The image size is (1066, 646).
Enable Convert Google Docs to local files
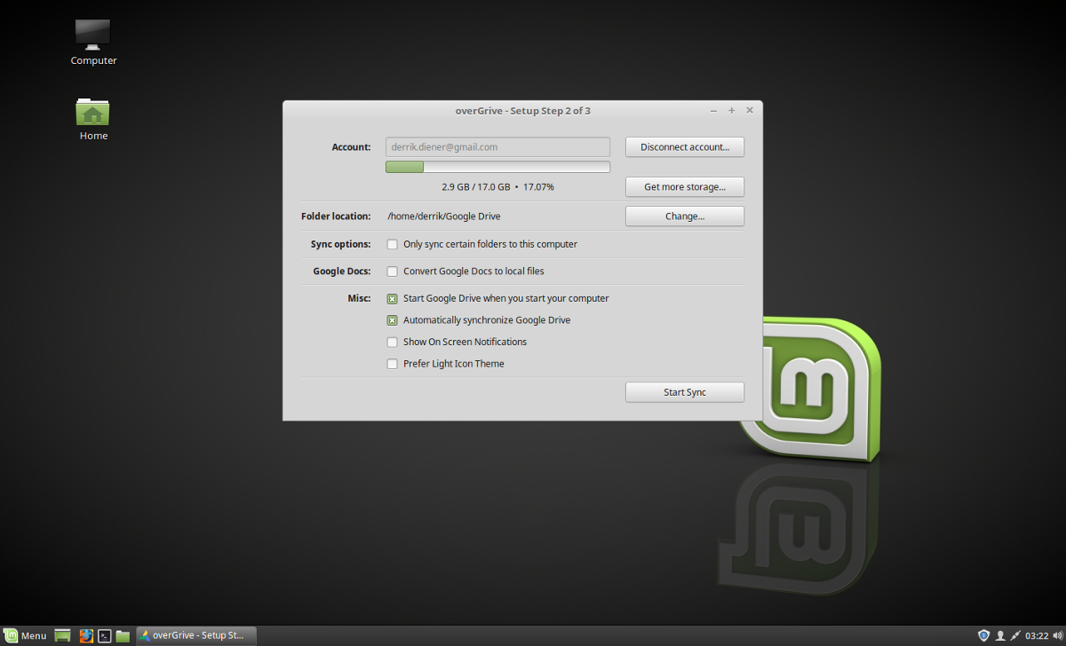[x=392, y=271]
